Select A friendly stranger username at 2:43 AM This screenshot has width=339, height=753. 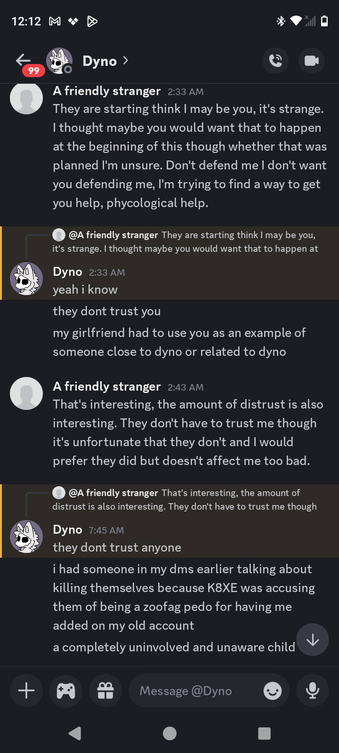tap(107, 386)
